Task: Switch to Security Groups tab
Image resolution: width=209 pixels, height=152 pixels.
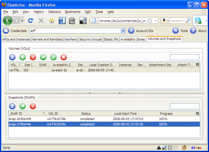Action: pos(90,39)
